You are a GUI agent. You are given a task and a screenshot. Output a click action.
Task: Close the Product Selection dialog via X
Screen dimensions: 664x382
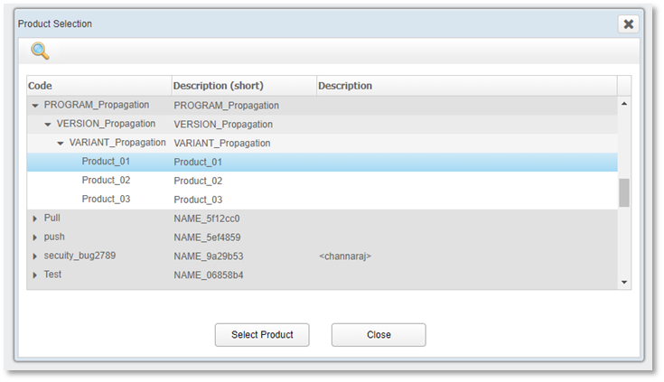(x=628, y=24)
